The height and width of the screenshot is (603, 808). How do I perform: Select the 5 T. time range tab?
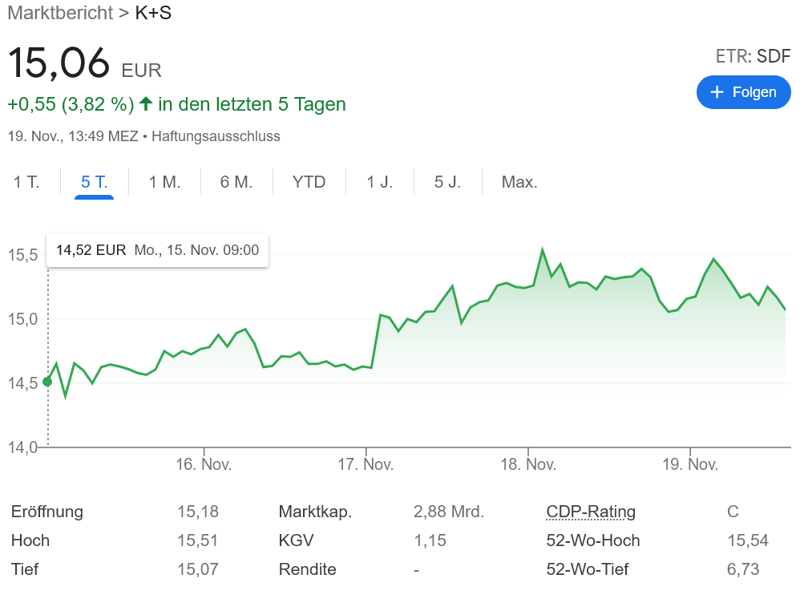coord(94,182)
